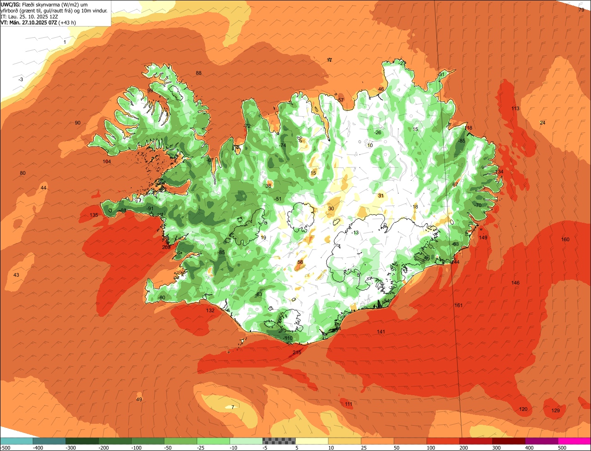
Task: Click the map value 88 north of the Westfjords
Action: [x=199, y=73]
